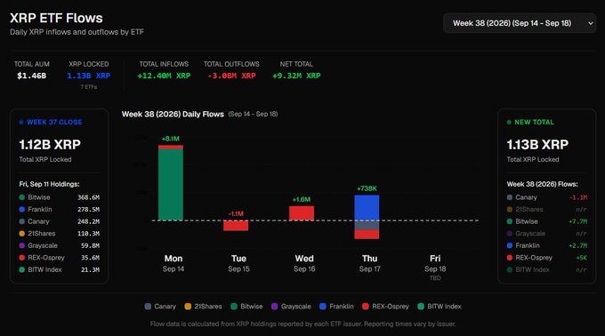This screenshot has width=605, height=336.
Task: Click the Total AUM $1.46B value
Action: [x=32, y=76]
